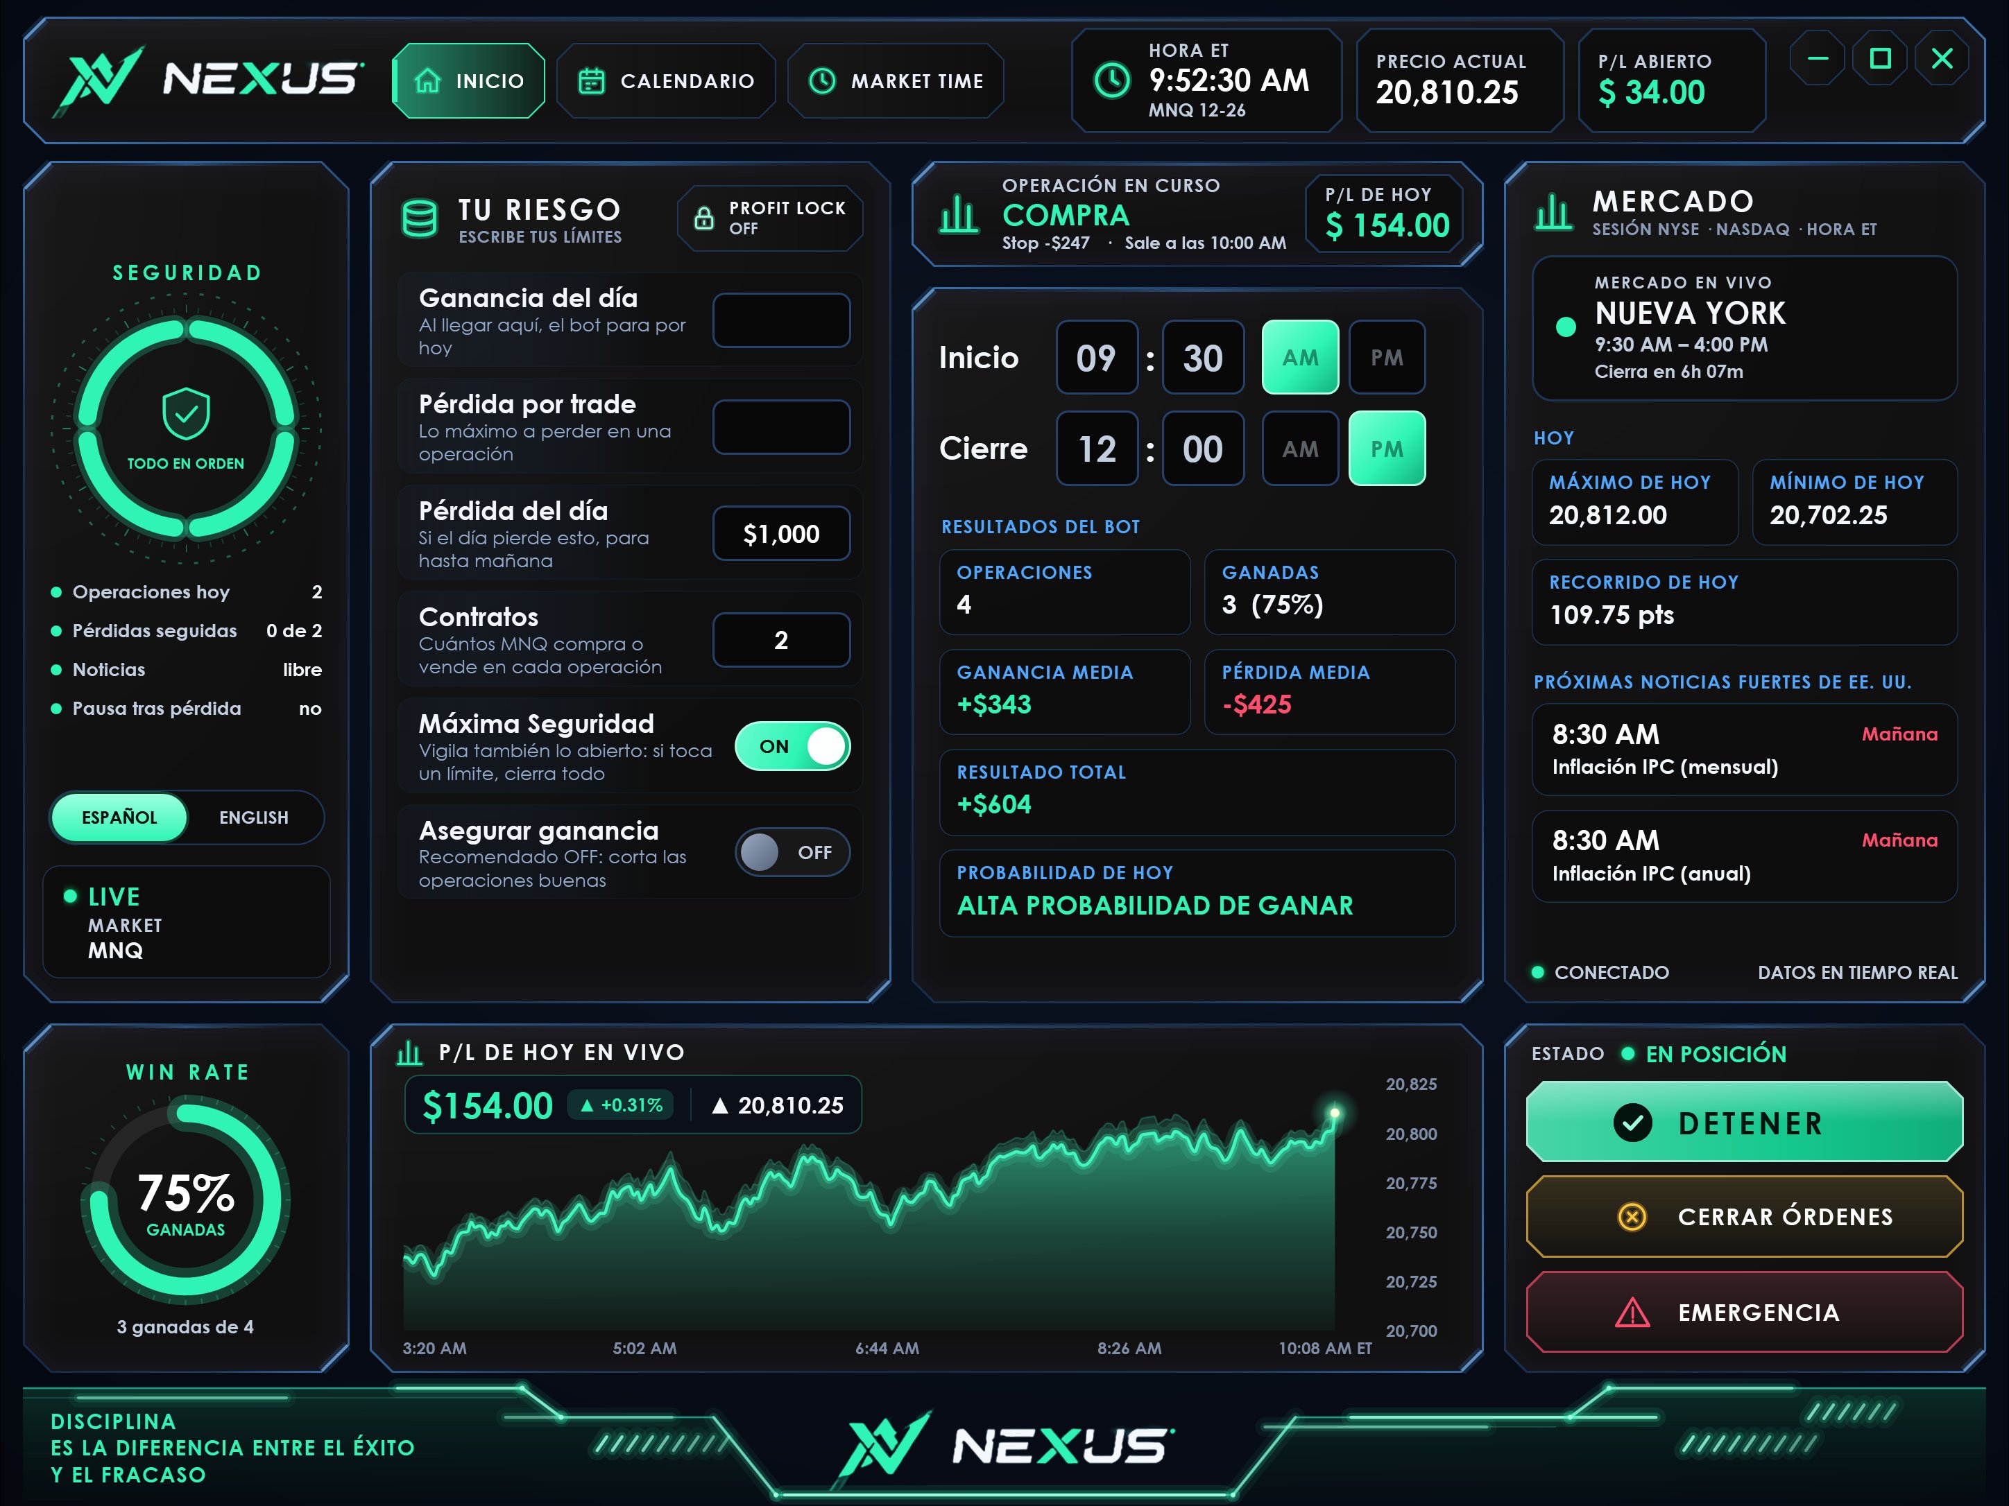Open the Inflación IPC (anual) news item
The image size is (2009, 1506).
[1744, 856]
